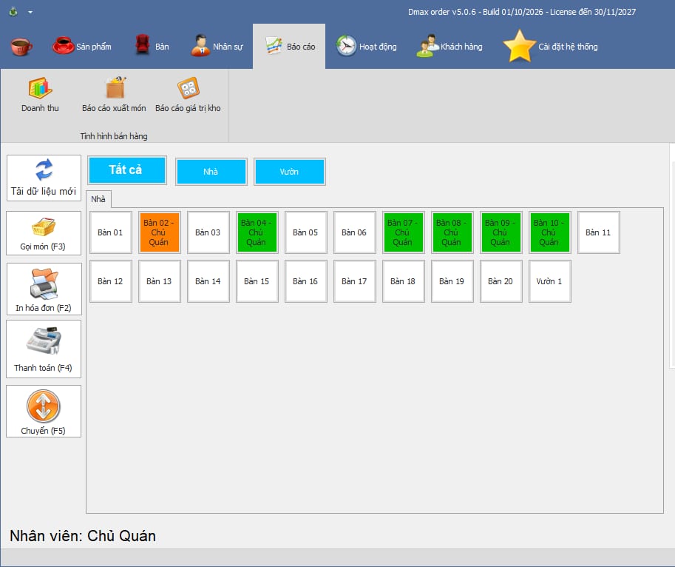Select table Bàn 18
The width and height of the screenshot is (675, 567).
tap(404, 281)
